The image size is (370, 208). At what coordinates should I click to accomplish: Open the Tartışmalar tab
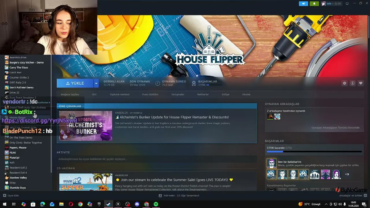(178, 94)
